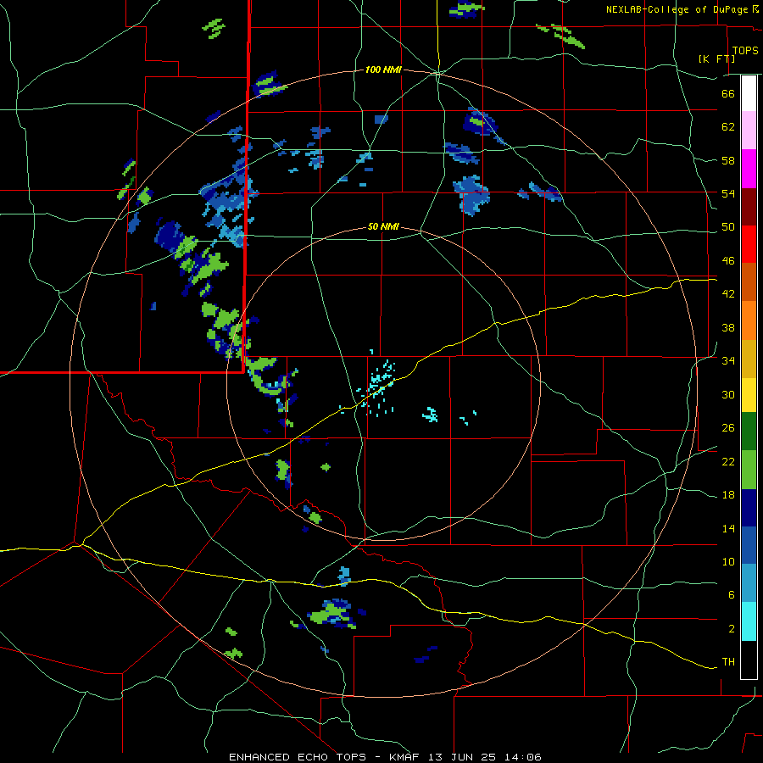Click the "50 NMI" range ring label
This screenshot has height=763, width=763.
(x=383, y=226)
